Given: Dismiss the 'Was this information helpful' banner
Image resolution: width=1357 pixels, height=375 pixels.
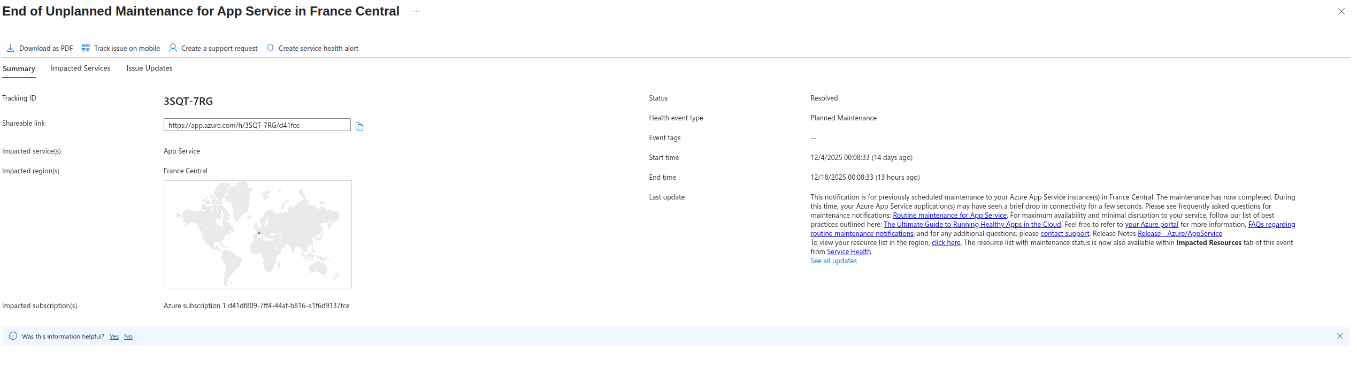Looking at the screenshot, I should (1339, 336).
